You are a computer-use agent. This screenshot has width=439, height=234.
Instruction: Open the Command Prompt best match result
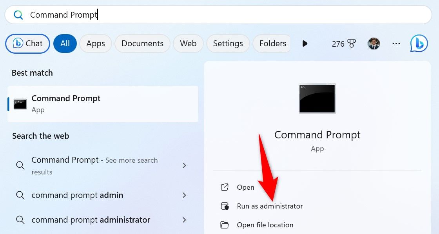103,104
